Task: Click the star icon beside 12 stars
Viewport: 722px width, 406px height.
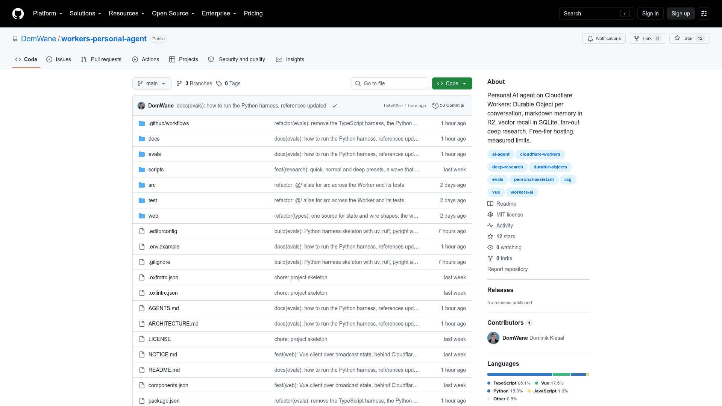Action: coord(490,236)
